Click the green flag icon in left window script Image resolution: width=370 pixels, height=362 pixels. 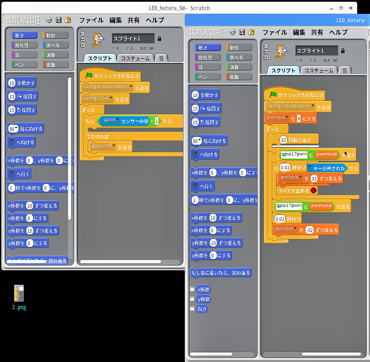point(89,75)
